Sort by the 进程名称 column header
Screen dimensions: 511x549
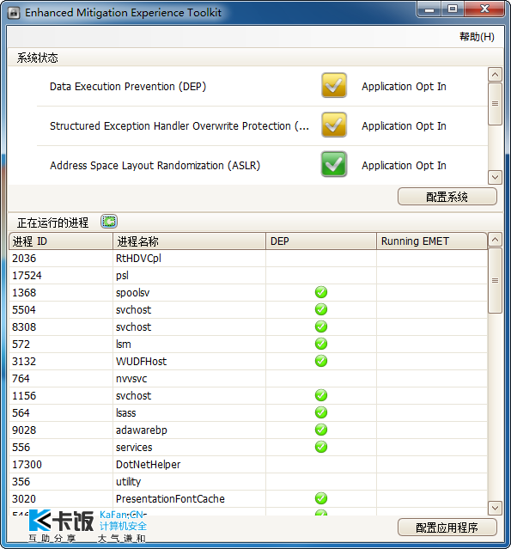click(189, 241)
